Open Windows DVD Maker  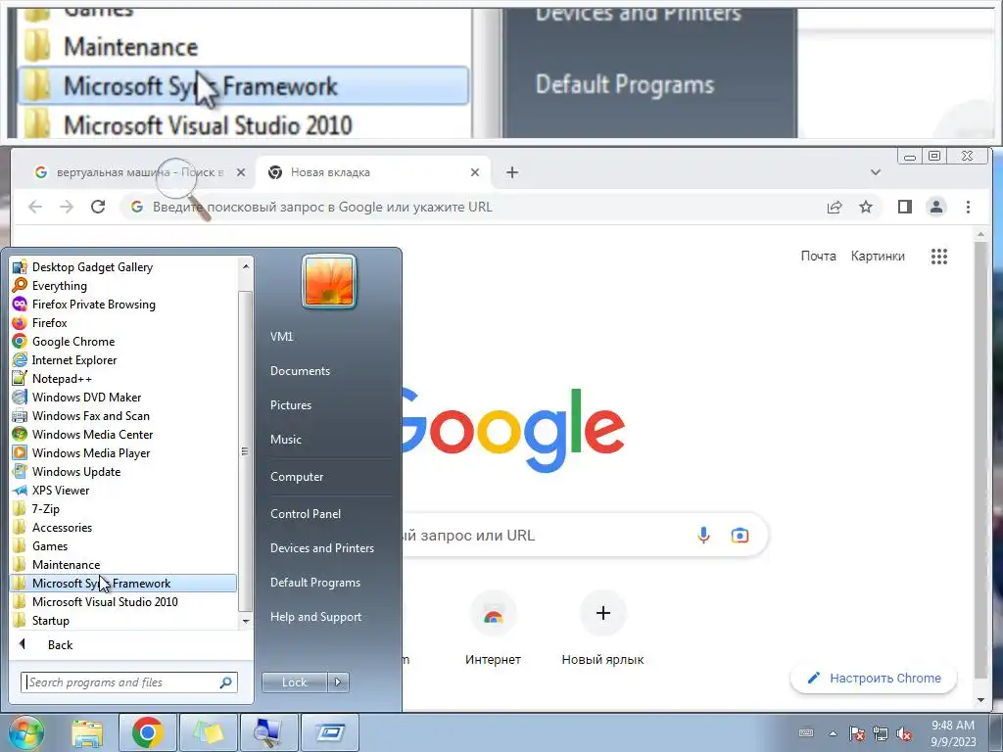122,398
